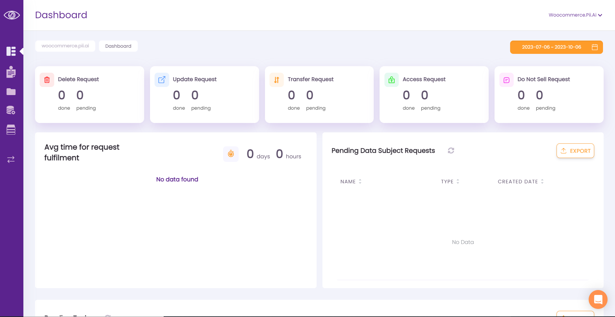Open the database settings sidebar icon
This screenshot has width=615, height=317.
pos(11,110)
